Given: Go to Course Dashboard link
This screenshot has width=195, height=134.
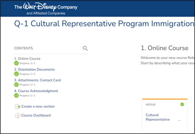Looking at the screenshot, I should tap(36, 115).
